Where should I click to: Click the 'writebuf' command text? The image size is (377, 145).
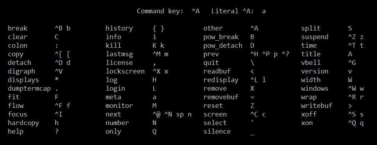click(x=317, y=106)
